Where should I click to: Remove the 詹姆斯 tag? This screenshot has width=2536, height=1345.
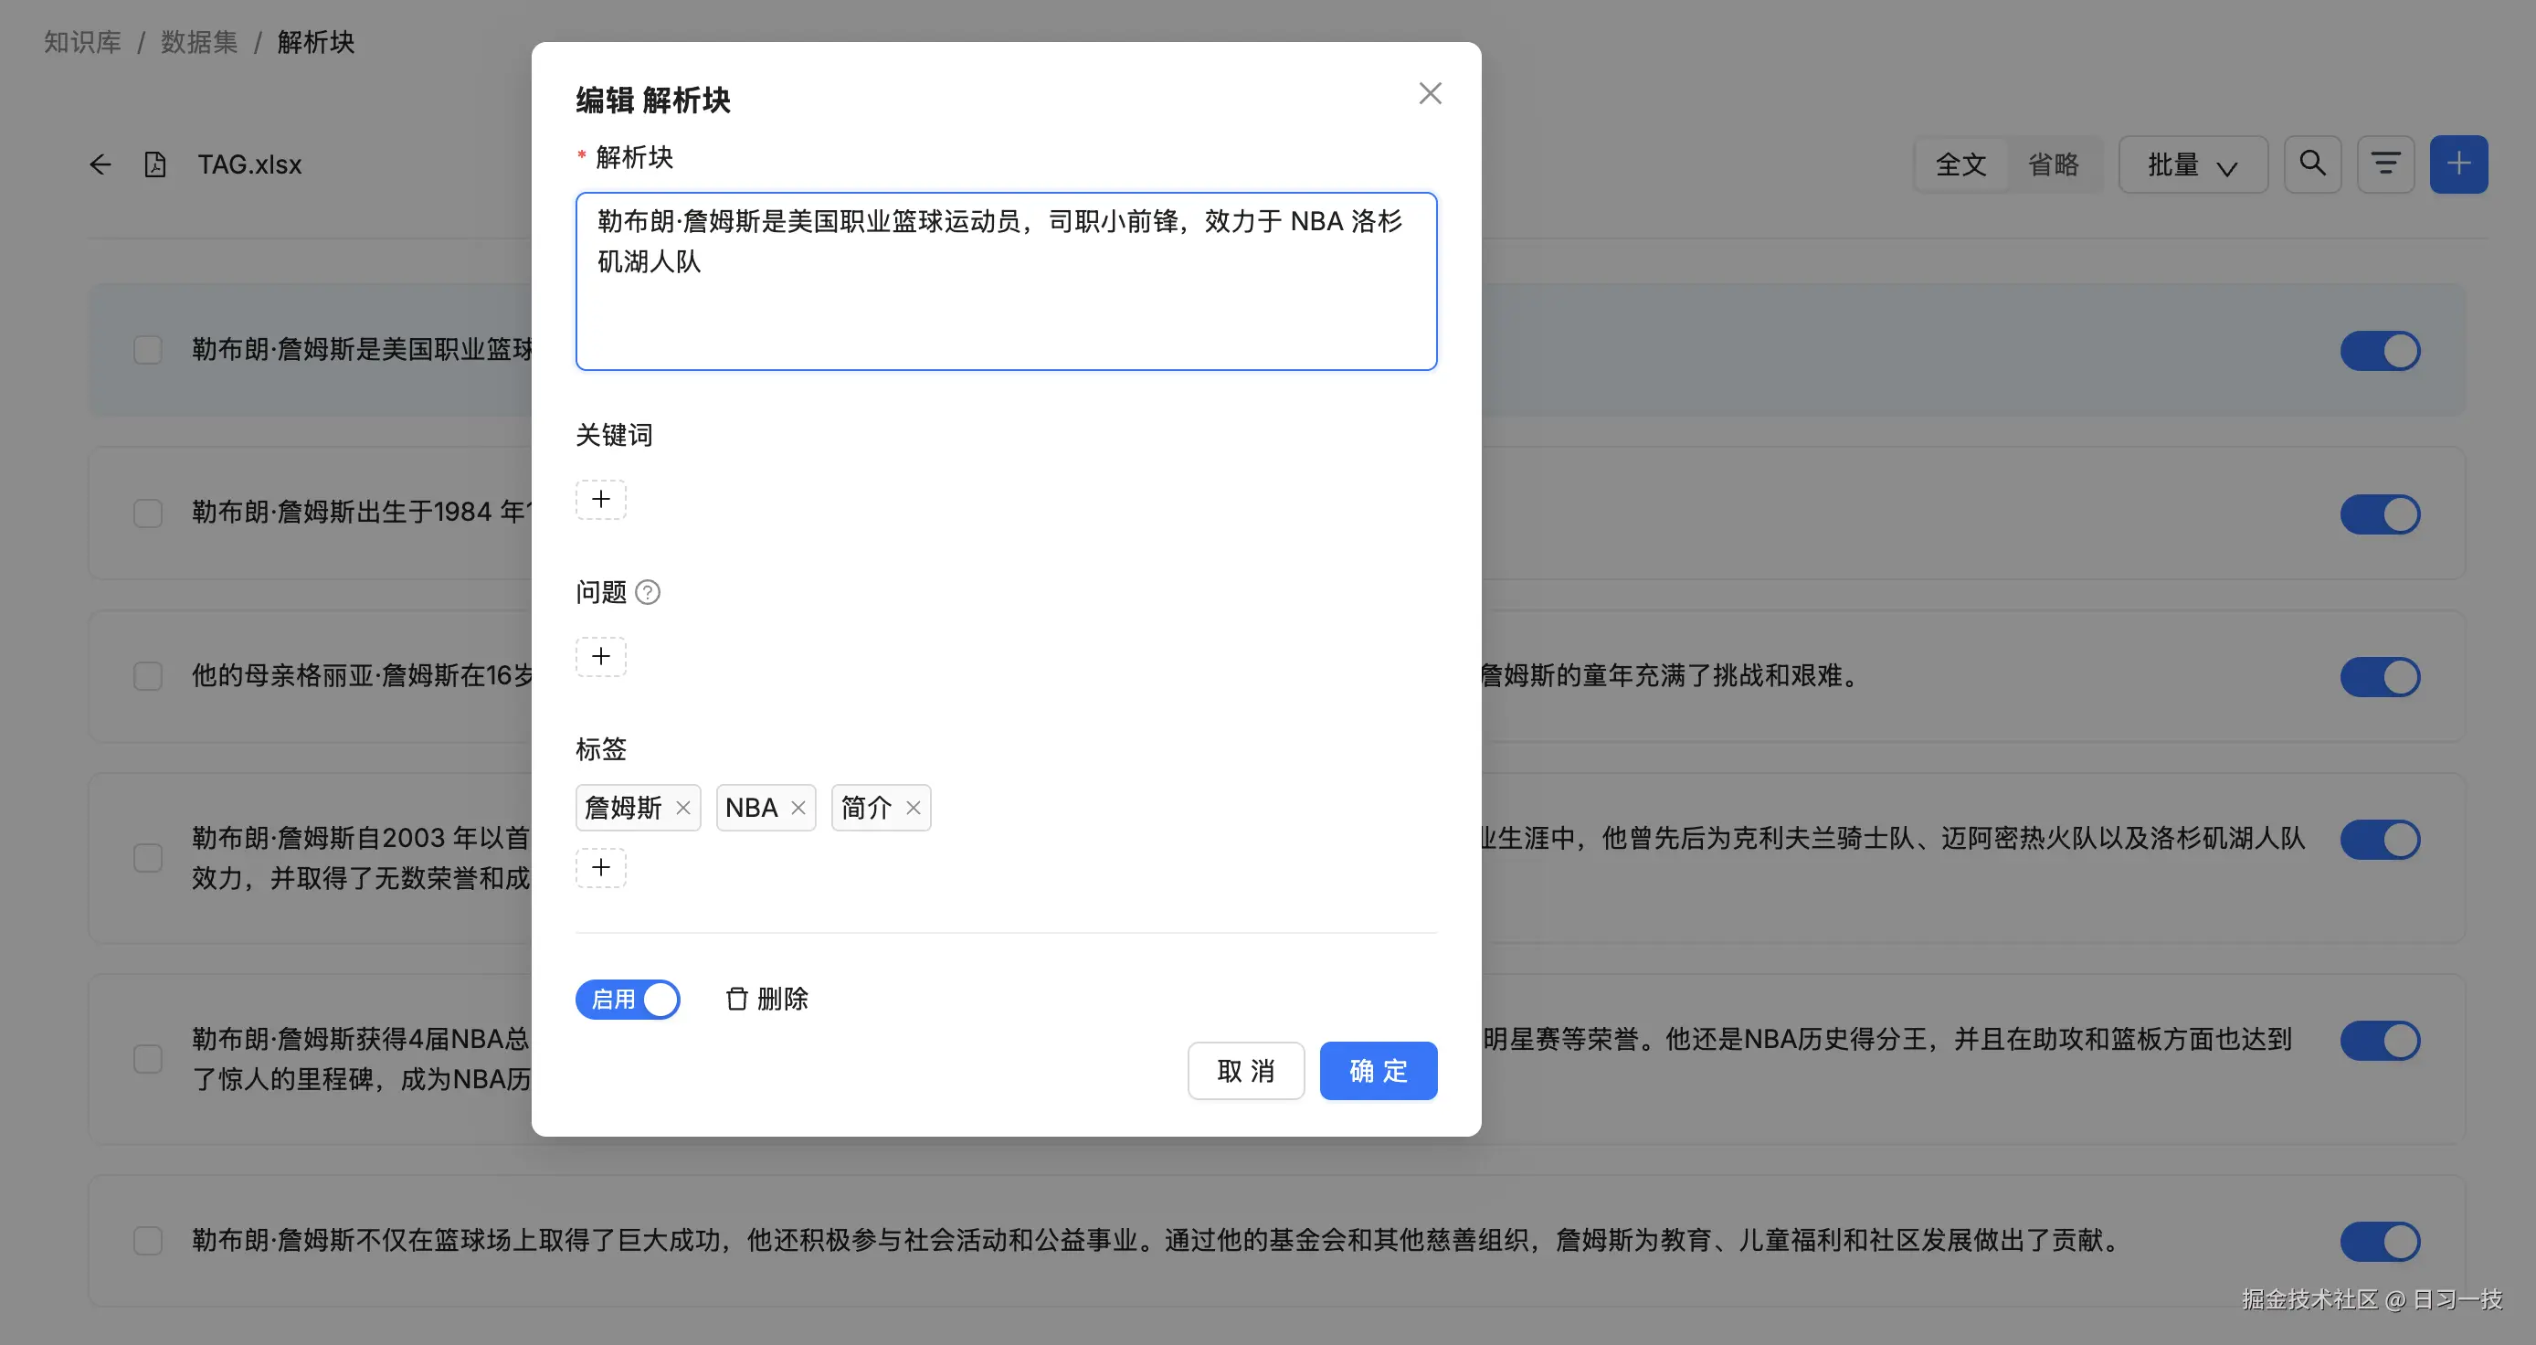coord(683,808)
